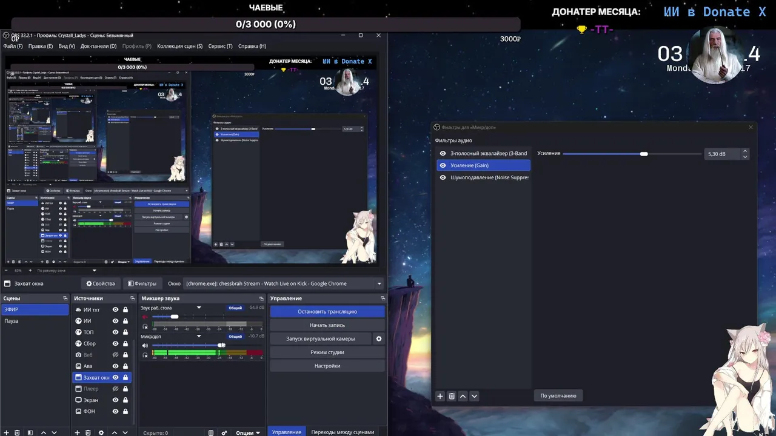Switch mixer layout icon in Микшер звука
Viewport: 776px width, 436px height.
(x=211, y=432)
